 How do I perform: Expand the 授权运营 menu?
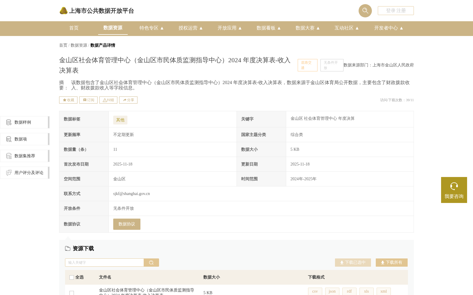point(191,28)
